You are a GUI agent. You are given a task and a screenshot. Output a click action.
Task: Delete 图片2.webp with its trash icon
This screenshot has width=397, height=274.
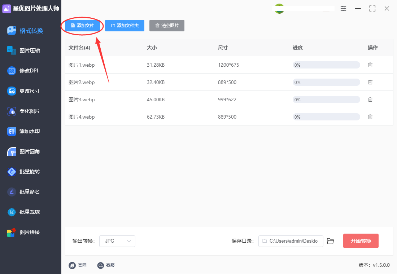[x=370, y=82]
